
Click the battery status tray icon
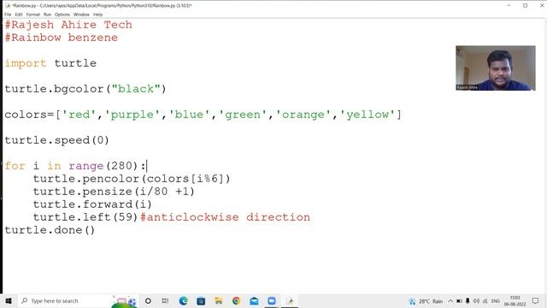click(x=459, y=301)
